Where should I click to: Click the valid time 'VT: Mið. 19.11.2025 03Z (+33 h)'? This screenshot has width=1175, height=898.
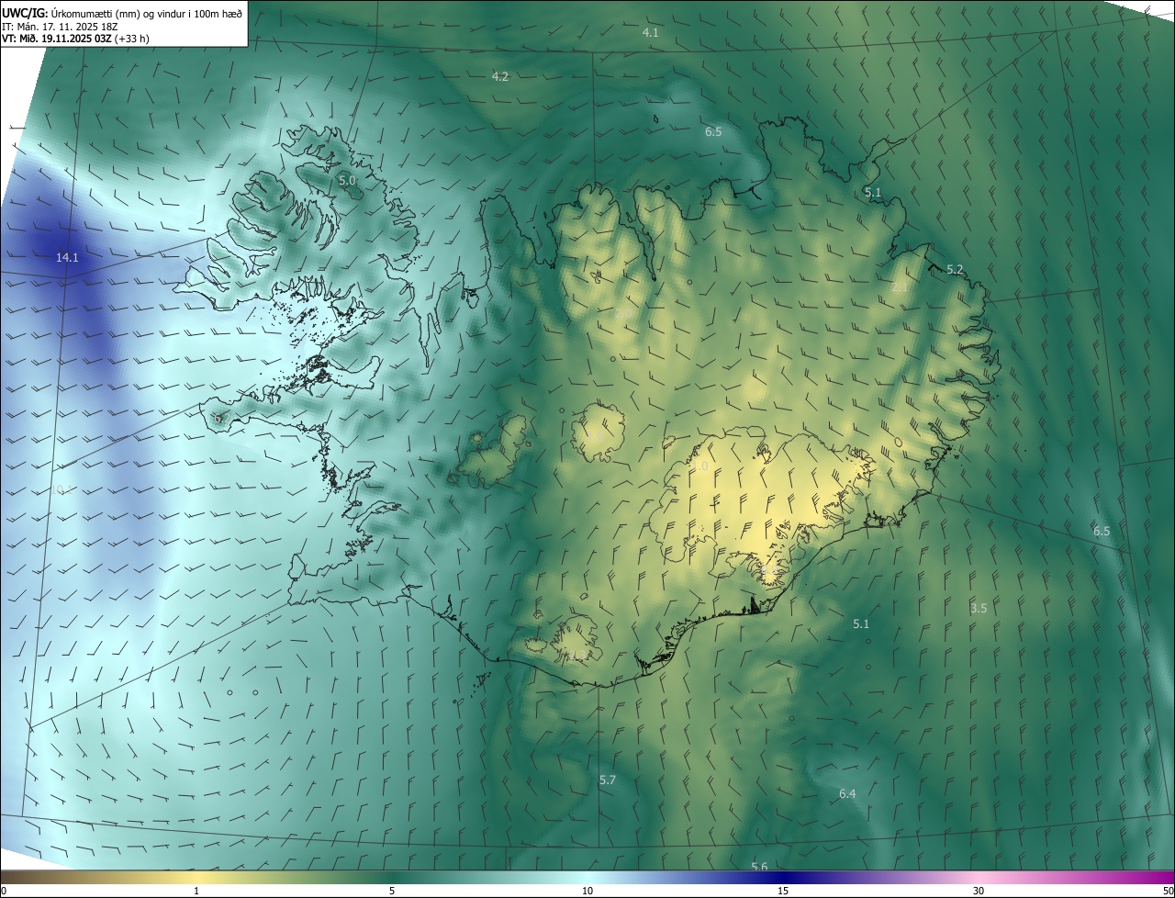(x=75, y=39)
